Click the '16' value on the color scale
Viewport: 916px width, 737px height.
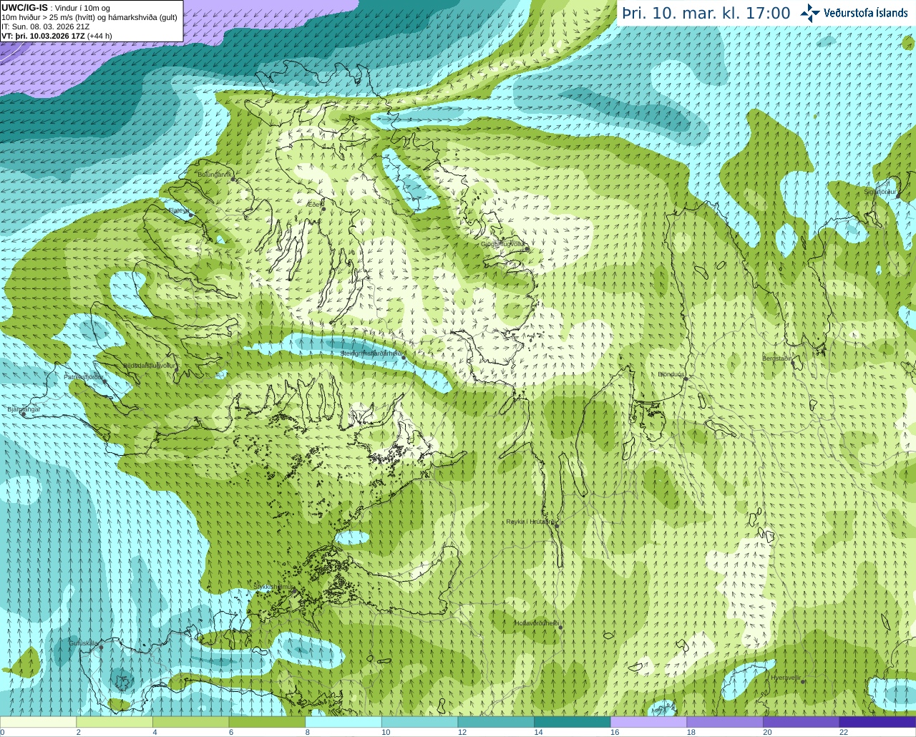coord(615,732)
